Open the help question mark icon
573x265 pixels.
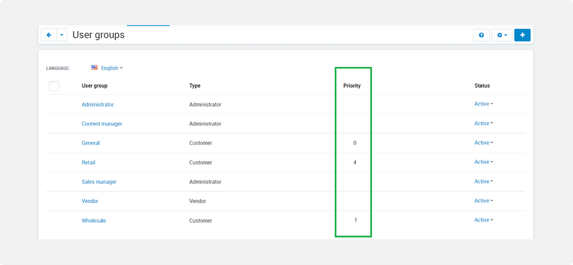tap(481, 35)
